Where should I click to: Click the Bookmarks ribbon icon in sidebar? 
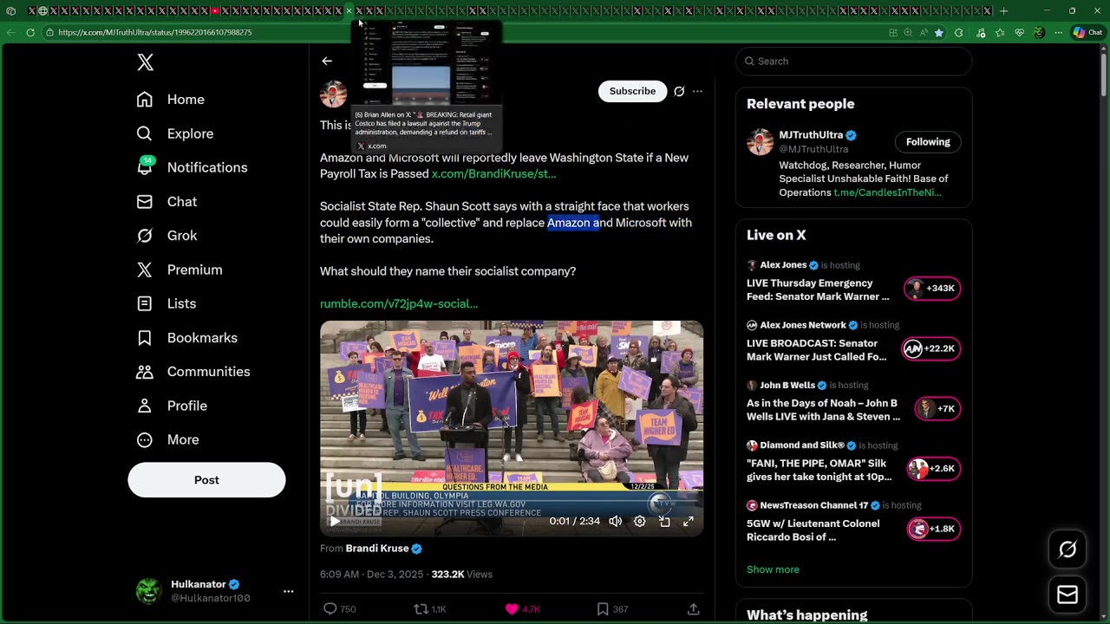[x=145, y=338]
